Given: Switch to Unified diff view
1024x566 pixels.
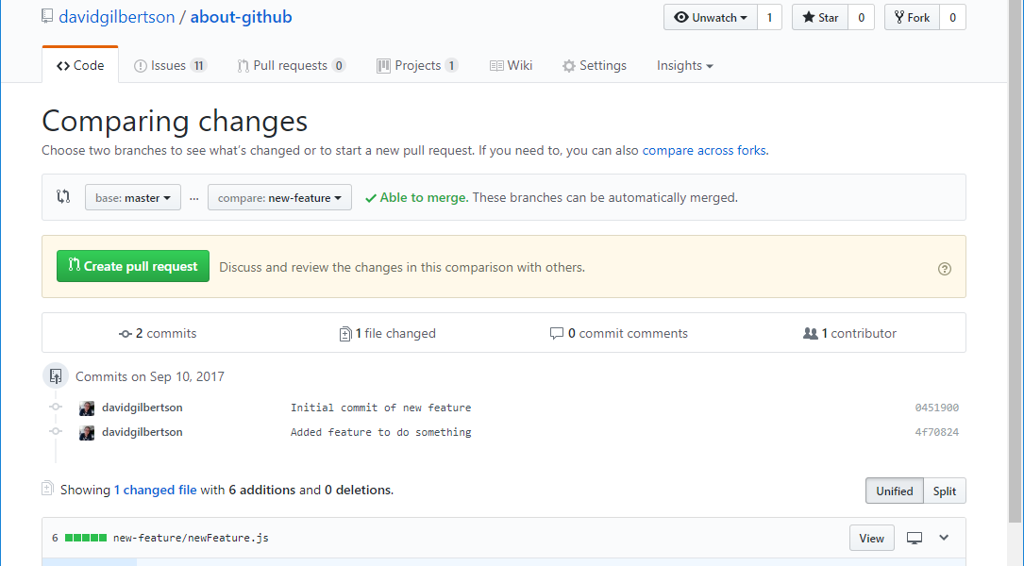Looking at the screenshot, I should coord(894,491).
